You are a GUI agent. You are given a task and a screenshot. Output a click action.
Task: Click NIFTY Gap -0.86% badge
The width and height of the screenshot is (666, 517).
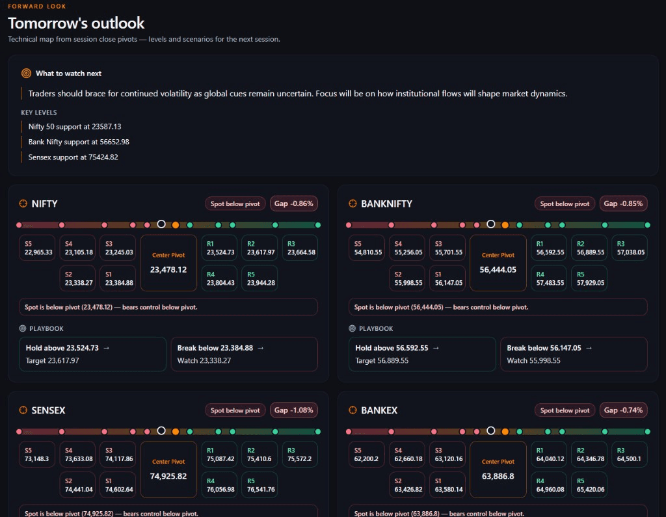(293, 204)
